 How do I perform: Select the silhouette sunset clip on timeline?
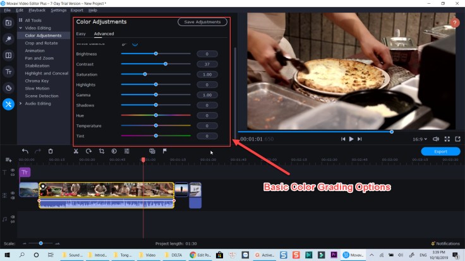pos(181,190)
